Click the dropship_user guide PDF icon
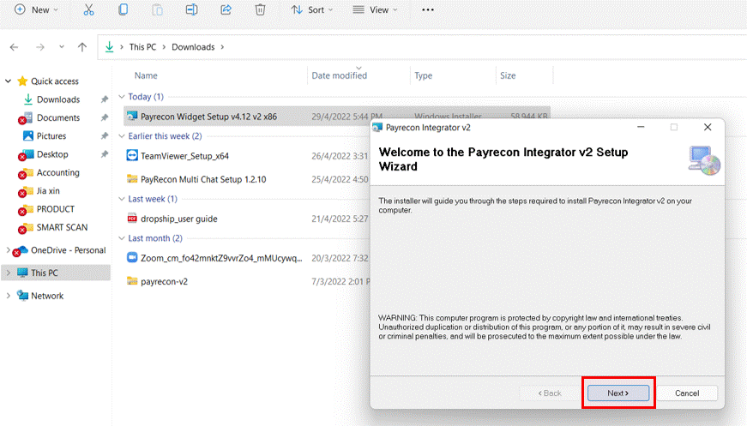This screenshot has width=747, height=426. click(132, 219)
